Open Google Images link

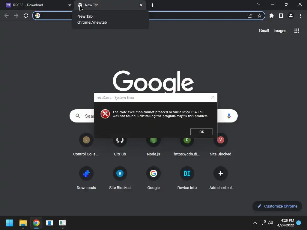point(280,31)
